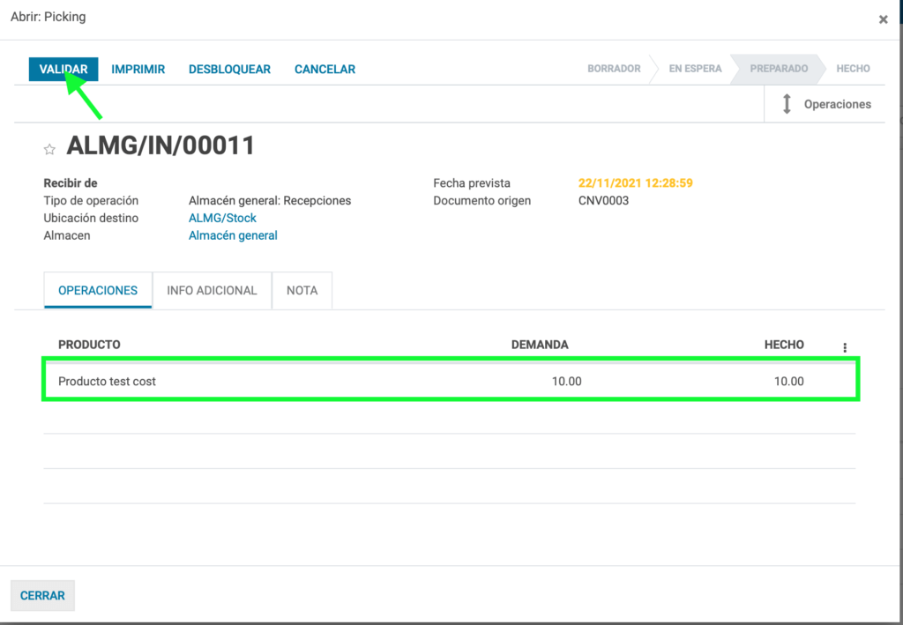Viewport: 903px width, 625px height.
Task: Click DESBLOQUEAR to unlock the picking
Action: tap(230, 69)
